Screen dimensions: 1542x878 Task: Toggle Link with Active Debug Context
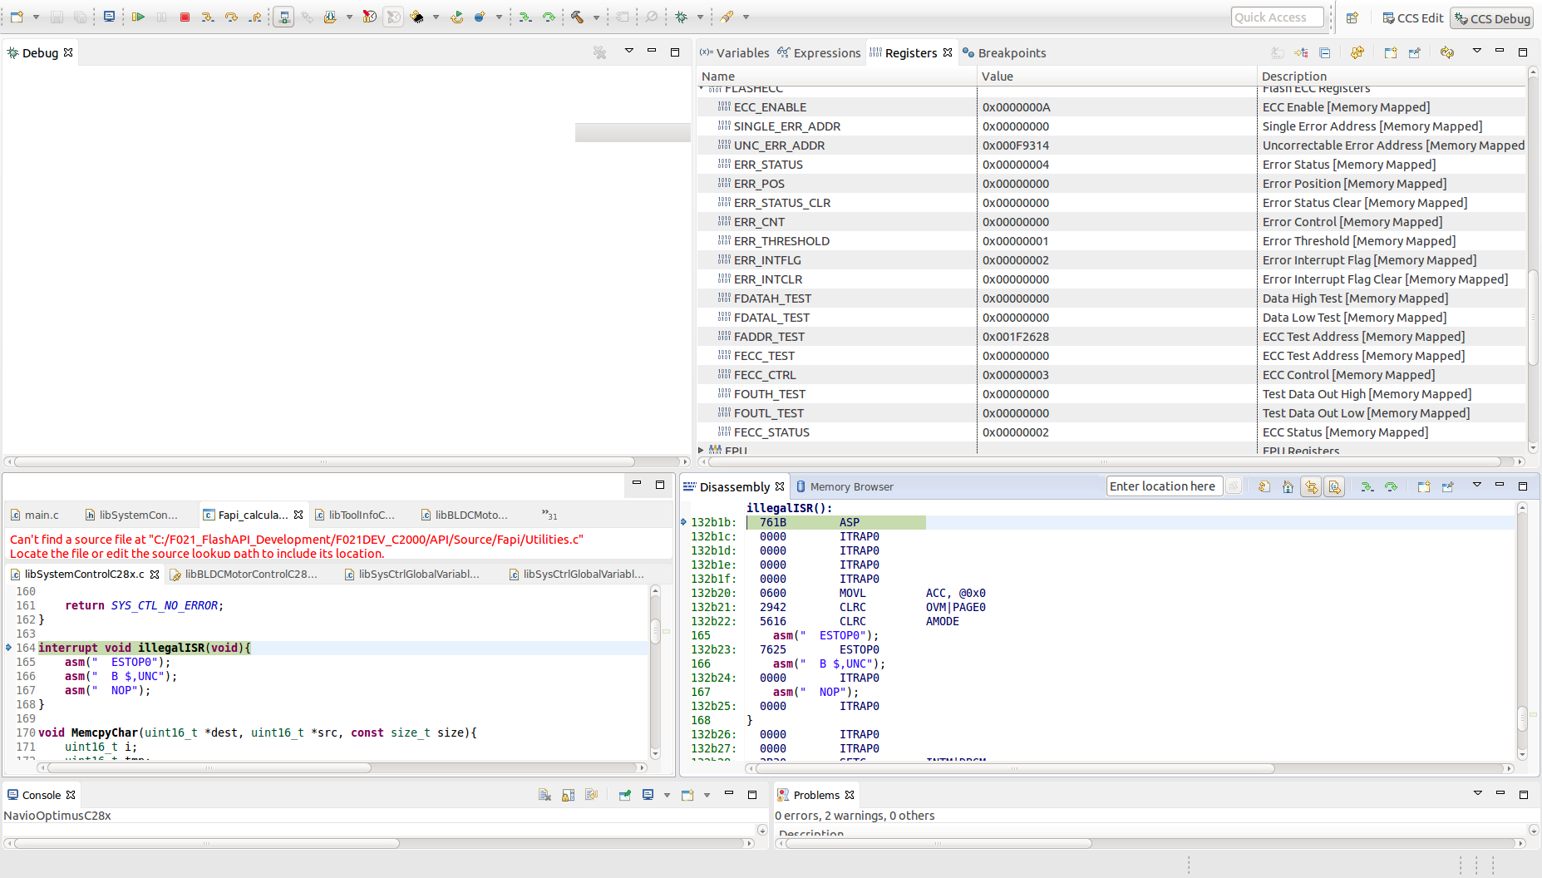click(1311, 486)
